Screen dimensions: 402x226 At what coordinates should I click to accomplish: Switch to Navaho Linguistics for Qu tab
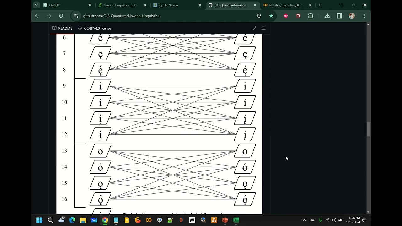pyautogui.click(x=122, y=5)
